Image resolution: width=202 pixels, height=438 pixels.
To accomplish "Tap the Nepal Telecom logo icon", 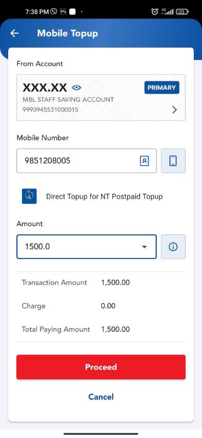I will pyautogui.click(x=29, y=196).
